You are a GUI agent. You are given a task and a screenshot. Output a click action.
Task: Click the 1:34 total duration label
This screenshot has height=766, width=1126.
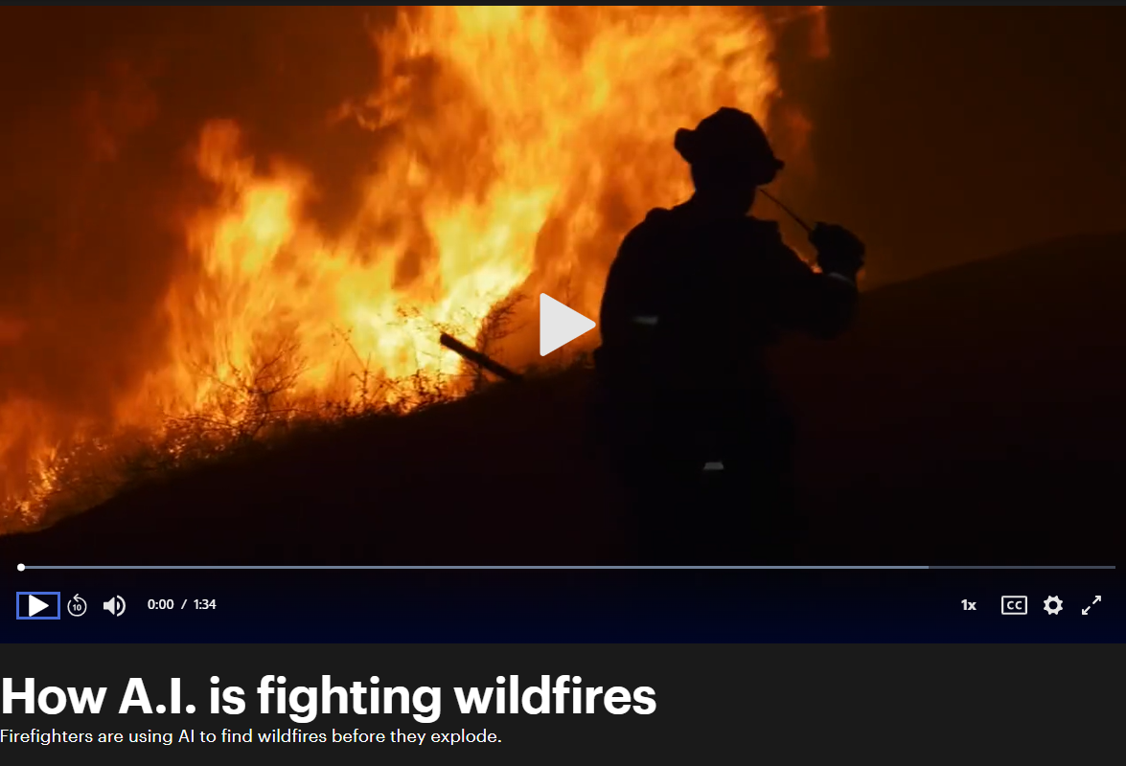pyautogui.click(x=205, y=604)
